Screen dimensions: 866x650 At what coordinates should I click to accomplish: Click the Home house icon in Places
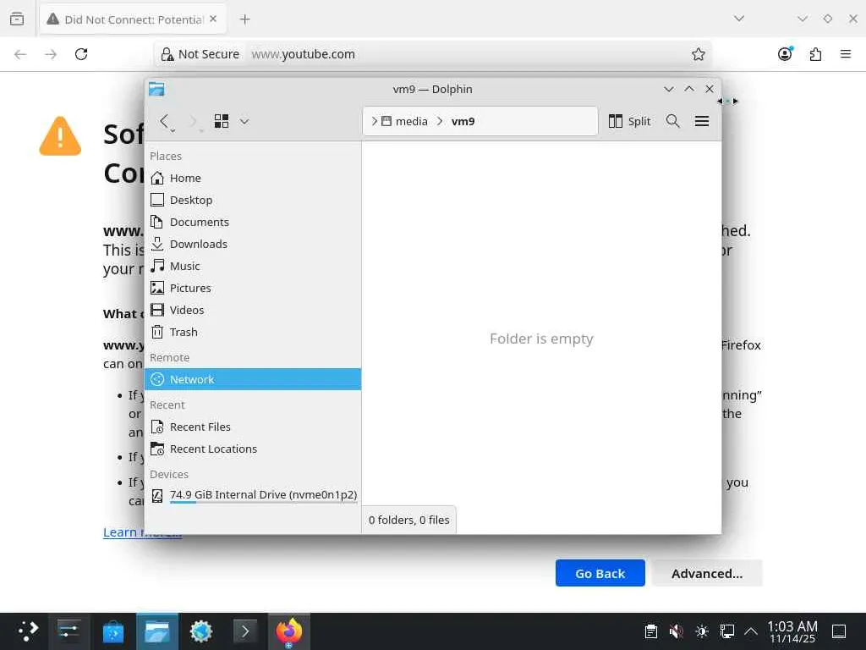click(157, 178)
